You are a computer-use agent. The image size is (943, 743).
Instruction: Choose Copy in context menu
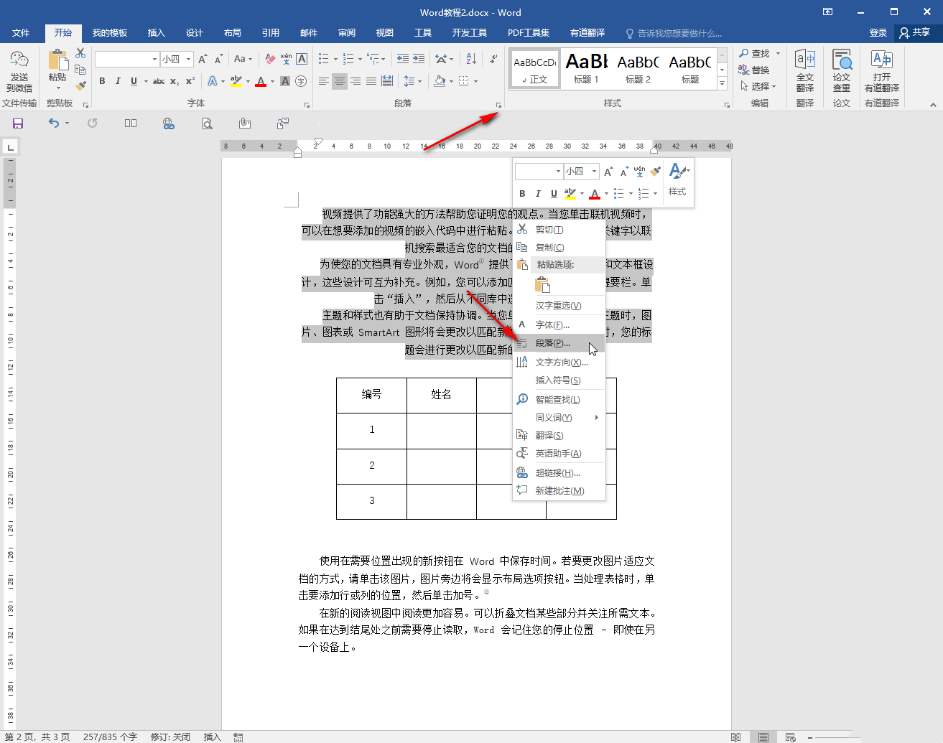[x=560, y=248]
